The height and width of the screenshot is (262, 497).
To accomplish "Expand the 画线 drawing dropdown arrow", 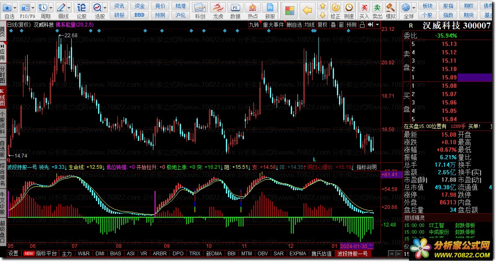I will click(x=69, y=8).
